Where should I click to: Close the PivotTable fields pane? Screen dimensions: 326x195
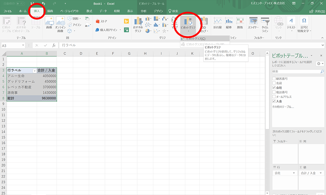[x=321, y=56]
